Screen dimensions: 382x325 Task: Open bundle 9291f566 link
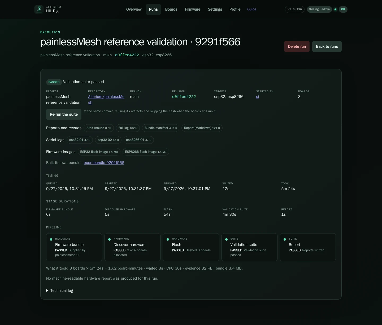[104, 163]
